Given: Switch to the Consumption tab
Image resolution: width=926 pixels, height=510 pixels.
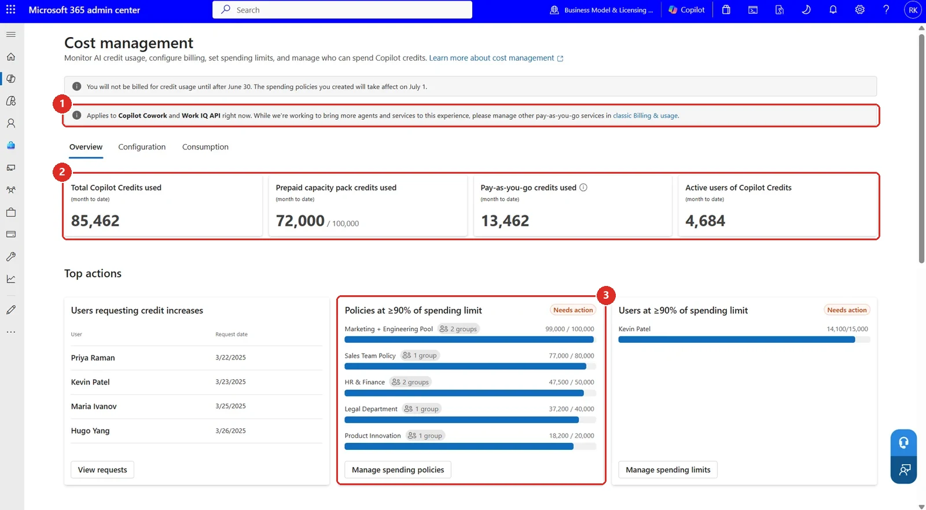Looking at the screenshot, I should pos(205,147).
